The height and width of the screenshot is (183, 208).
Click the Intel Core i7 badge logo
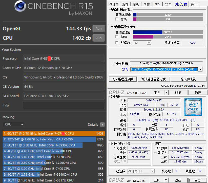193,107
